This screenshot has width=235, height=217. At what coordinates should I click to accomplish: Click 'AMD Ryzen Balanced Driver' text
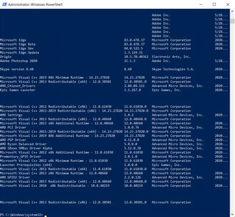click(x=23, y=144)
